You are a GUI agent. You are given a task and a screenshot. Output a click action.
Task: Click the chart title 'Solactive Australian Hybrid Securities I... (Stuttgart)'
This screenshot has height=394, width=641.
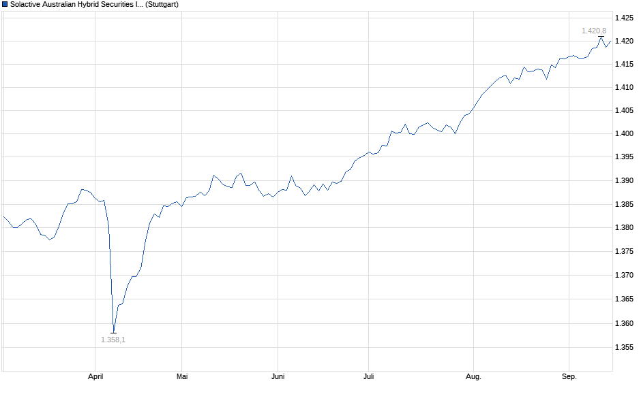point(94,5)
